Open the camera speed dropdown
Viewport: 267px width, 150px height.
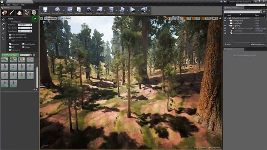pos(214,18)
